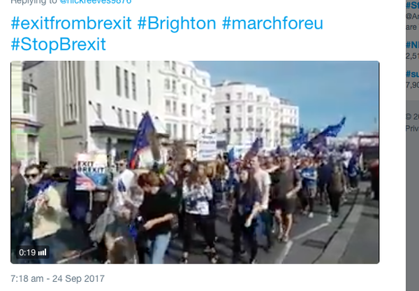Click the @An mention under the first trend
This screenshot has height=291, width=419.
(x=412, y=17)
